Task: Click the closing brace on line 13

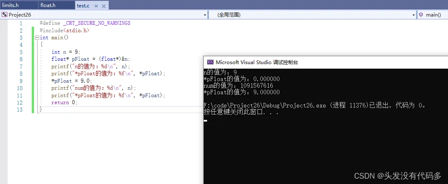Action: click(x=41, y=110)
